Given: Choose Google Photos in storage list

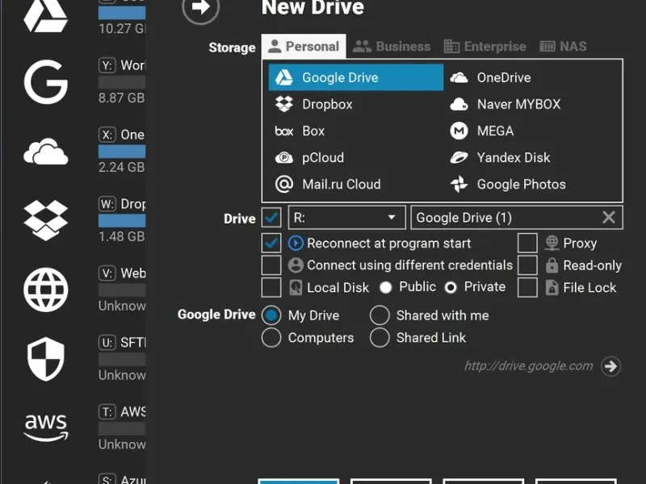Looking at the screenshot, I should click(533, 185).
